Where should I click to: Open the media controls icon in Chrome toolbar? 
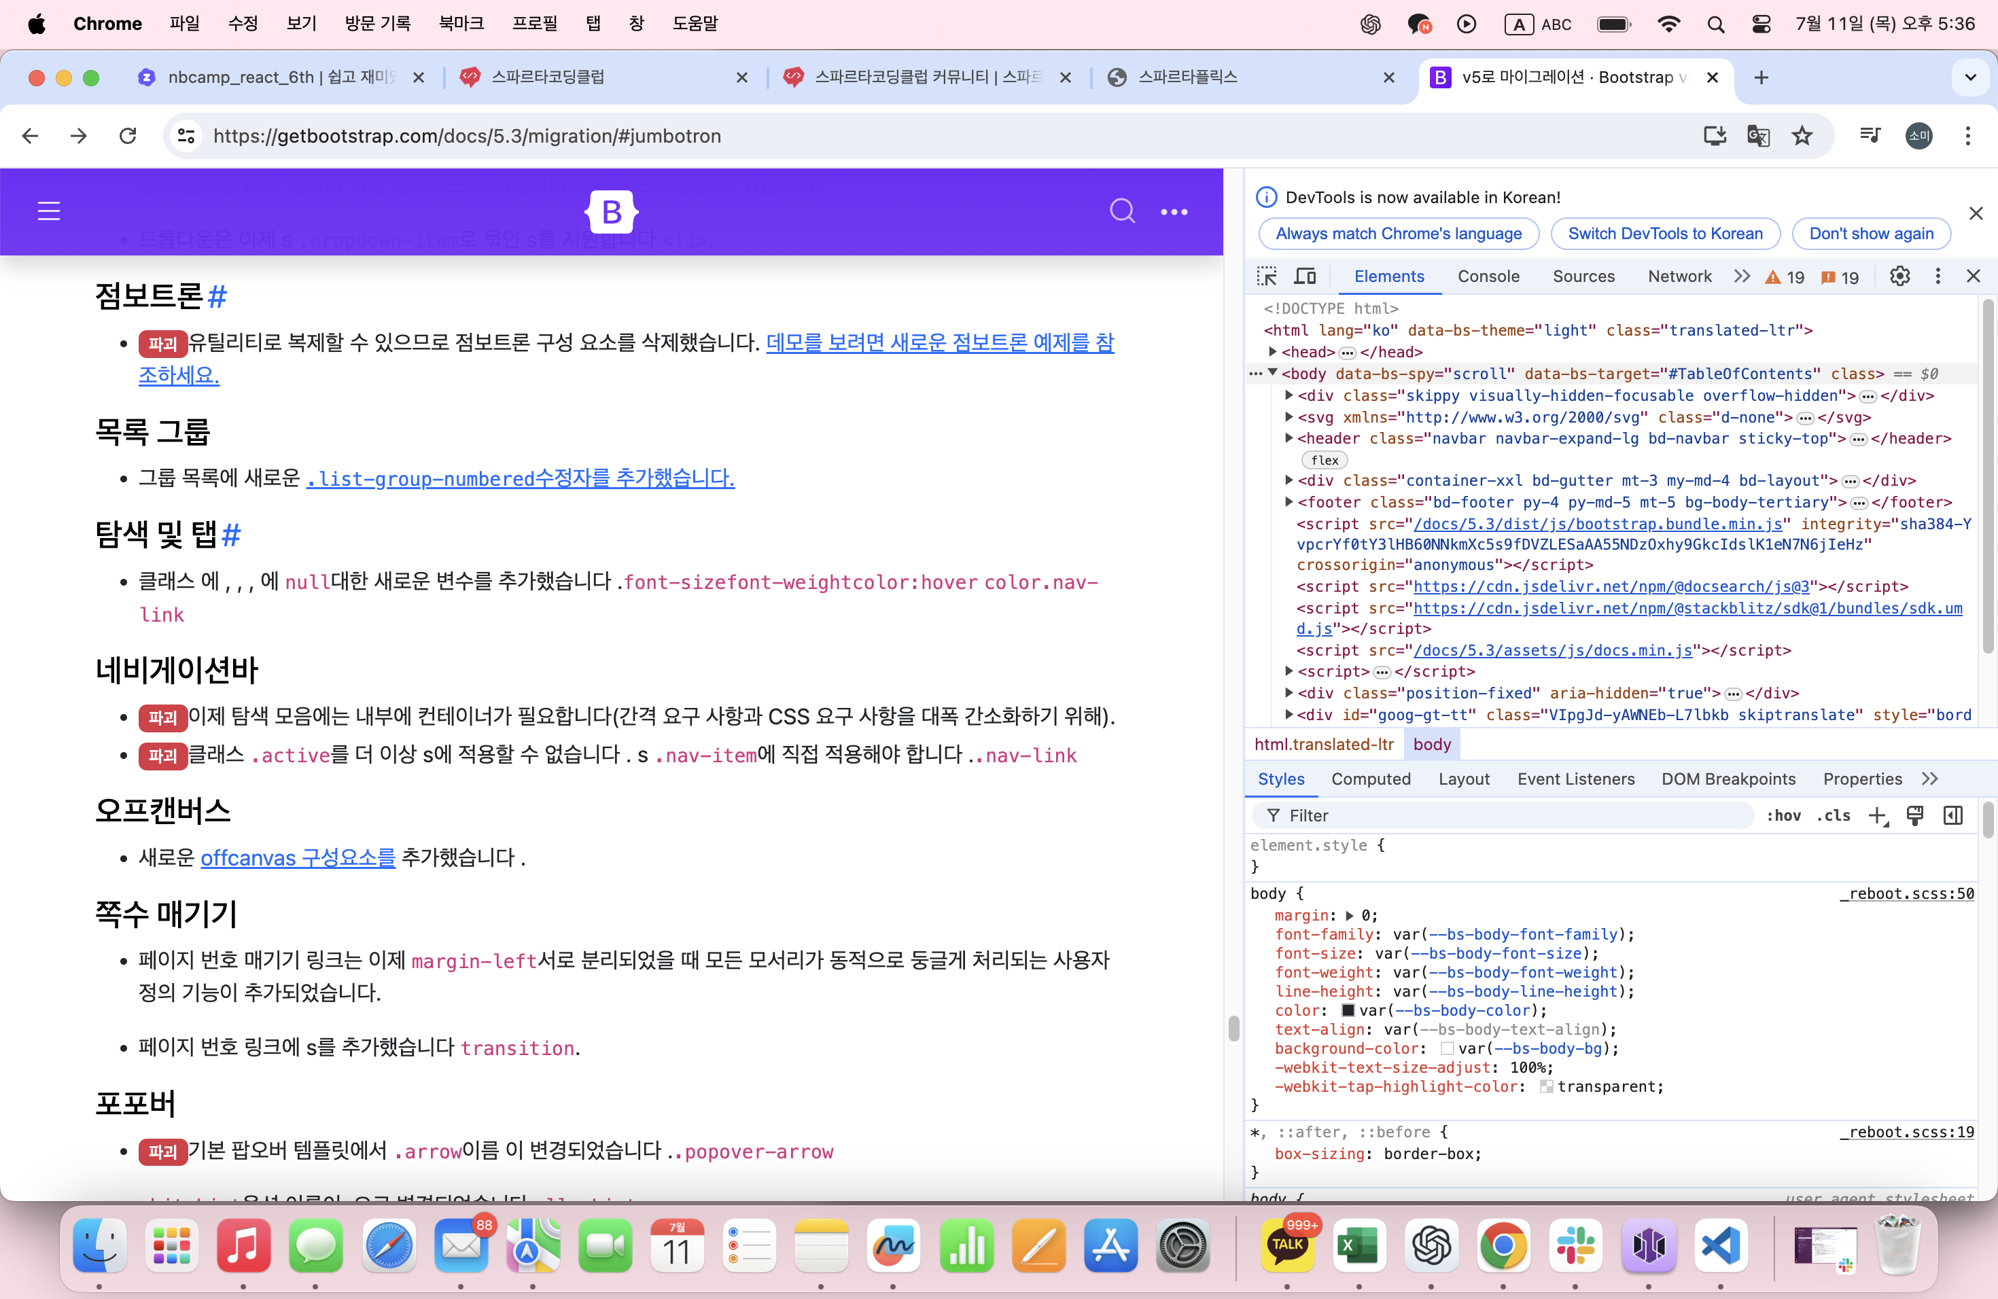(x=1870, y=136)
